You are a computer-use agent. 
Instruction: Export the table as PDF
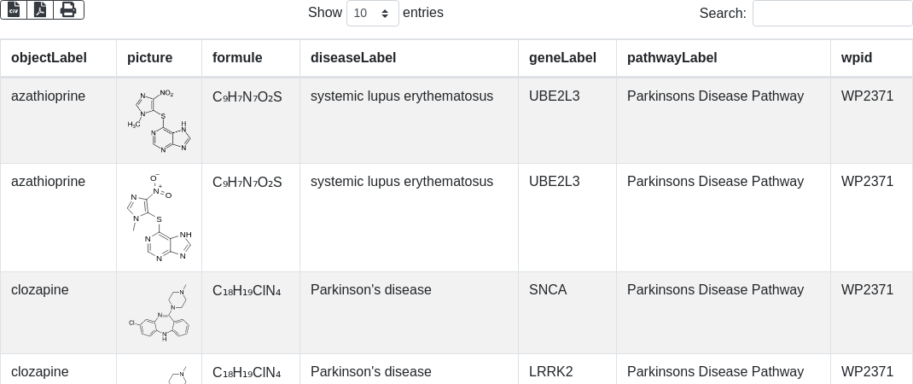(x=40, y=9)
